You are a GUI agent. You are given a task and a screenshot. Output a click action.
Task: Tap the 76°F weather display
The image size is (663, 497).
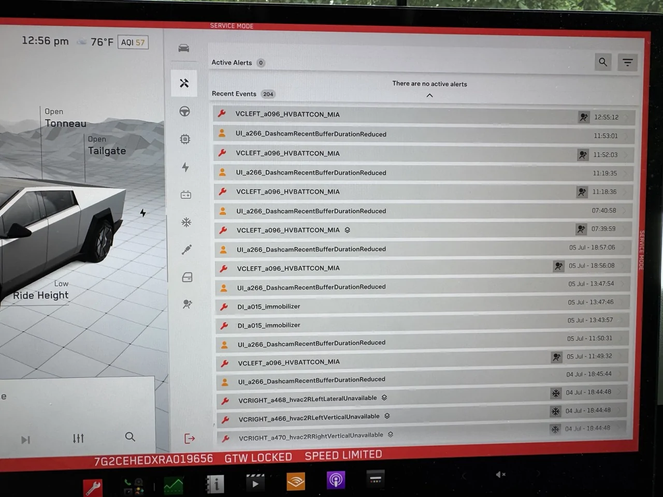[95, 42]
